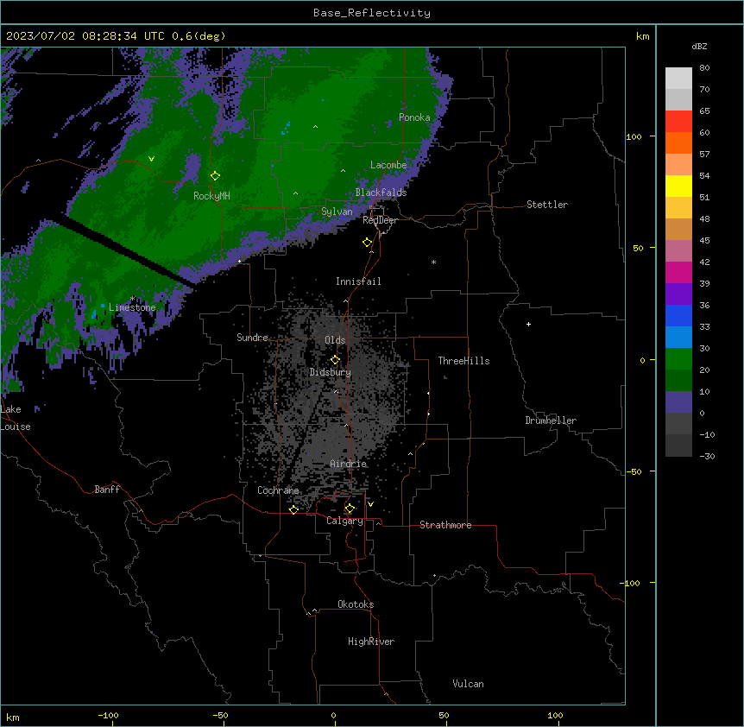The image size is (744, 727).
Task: Click the magenta 42 dBZ color swatch
Action: pos(678,272)
